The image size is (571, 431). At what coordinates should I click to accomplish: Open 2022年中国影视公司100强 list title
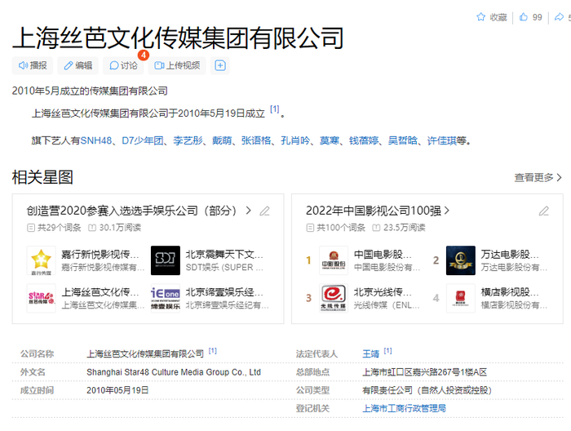(374, 211)
